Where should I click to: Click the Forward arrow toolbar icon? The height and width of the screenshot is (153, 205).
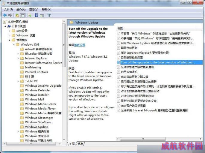click(x=10, y=15)
